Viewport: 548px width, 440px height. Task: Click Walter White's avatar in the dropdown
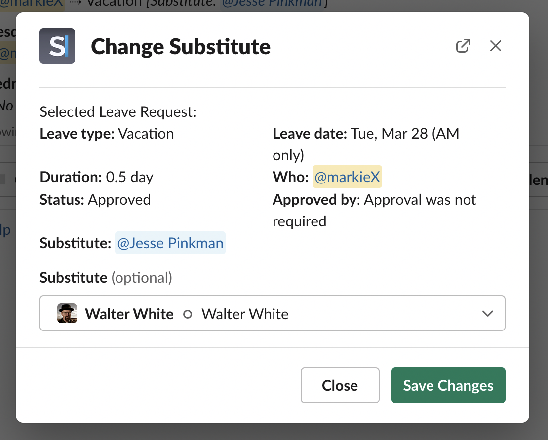click(67, 313)
